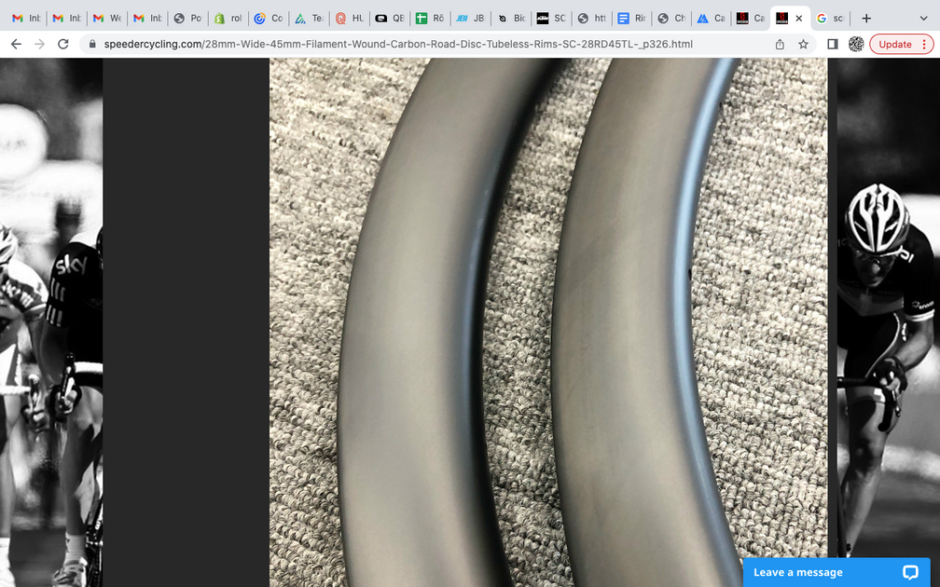Open Chrome's side panel icon
The width and height of the screenshot is (940, 587).
coord(830,44)
